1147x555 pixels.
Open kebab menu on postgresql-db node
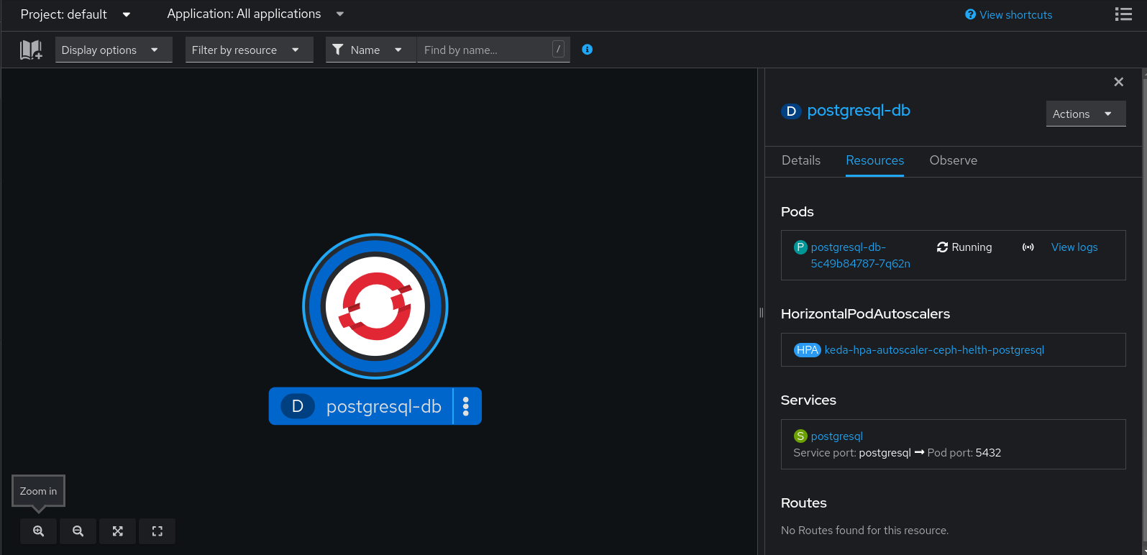click(x=466, y=406)
